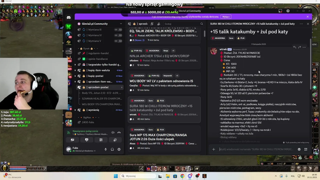Add attachment with plus icon

213,149
